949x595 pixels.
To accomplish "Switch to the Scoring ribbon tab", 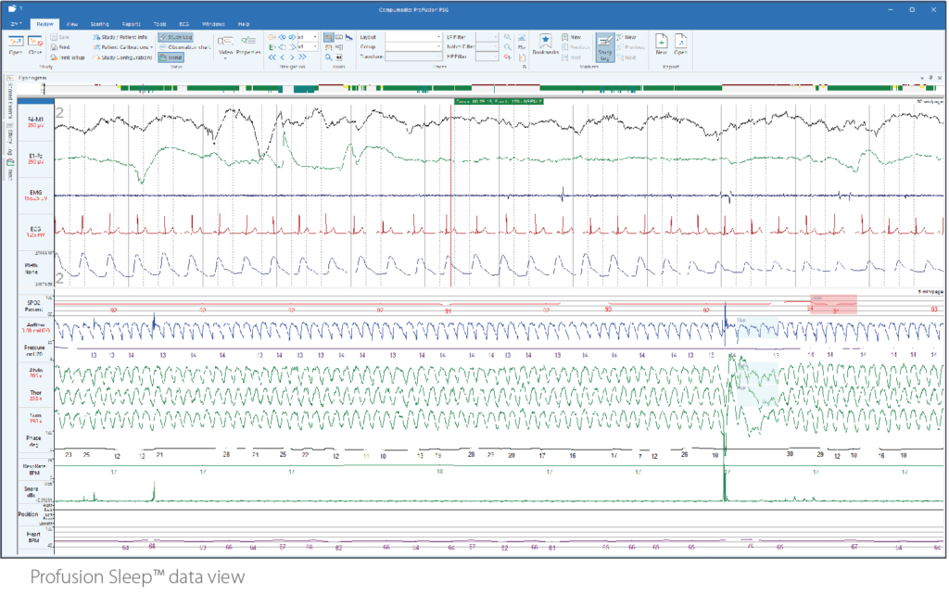I will tap(99, 22).
